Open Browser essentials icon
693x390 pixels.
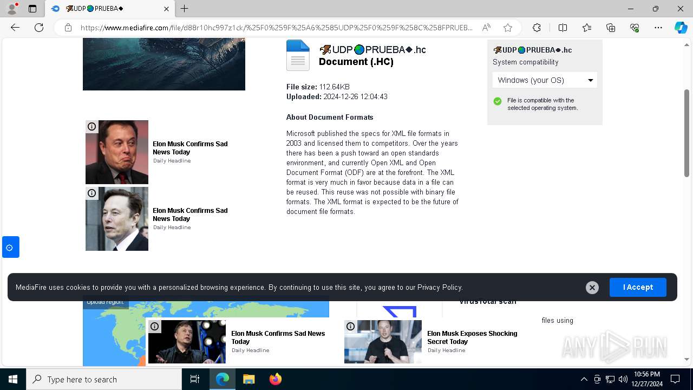point(635,28)
